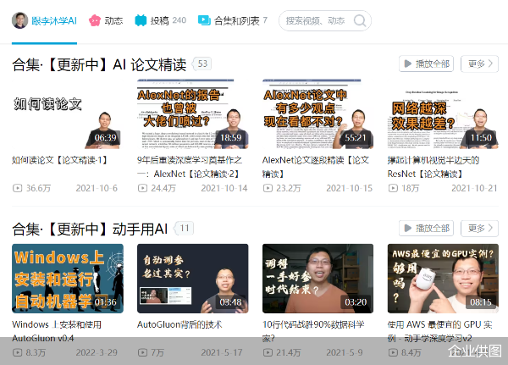
Task: Click play count icon beside 8.4万
Action: pyautogui.click(x=393, y=352)
